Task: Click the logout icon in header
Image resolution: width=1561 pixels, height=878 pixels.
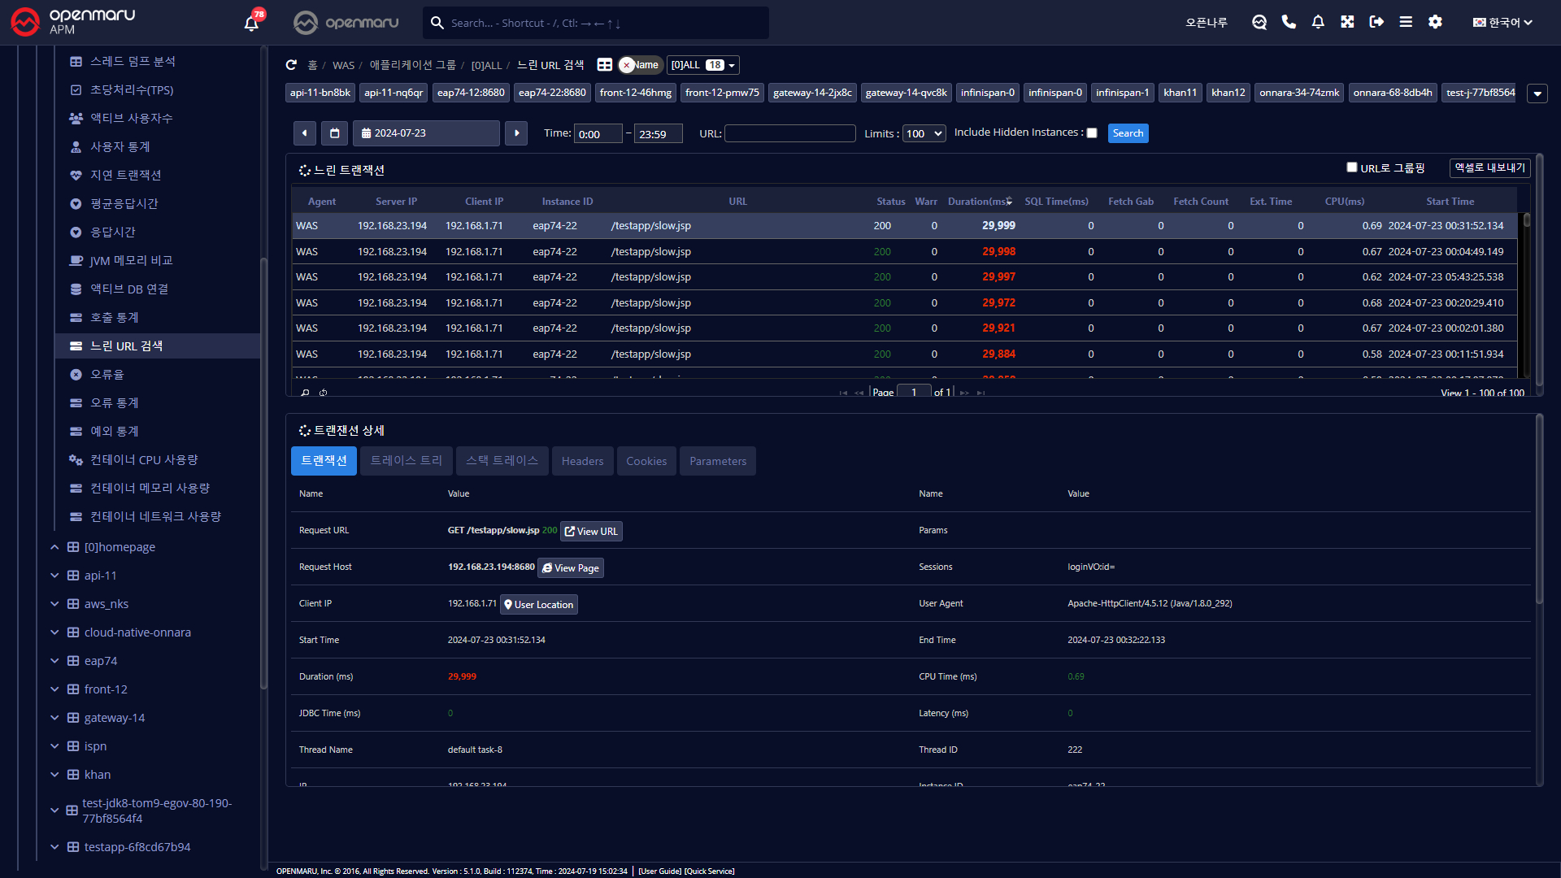Action: coord(1376,22)
